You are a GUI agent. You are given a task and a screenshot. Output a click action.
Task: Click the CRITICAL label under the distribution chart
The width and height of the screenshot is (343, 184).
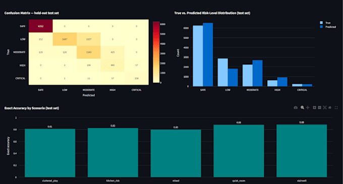pos(302,90)
